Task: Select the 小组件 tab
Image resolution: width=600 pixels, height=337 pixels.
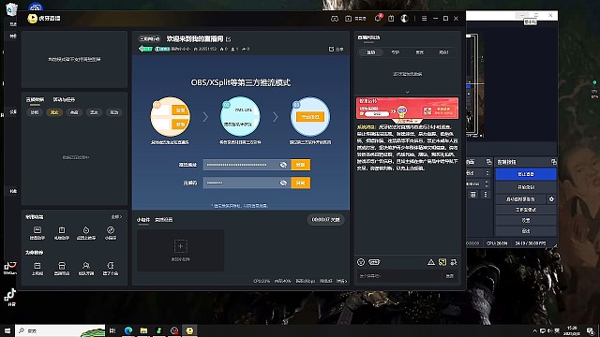Action: point(143,220)
